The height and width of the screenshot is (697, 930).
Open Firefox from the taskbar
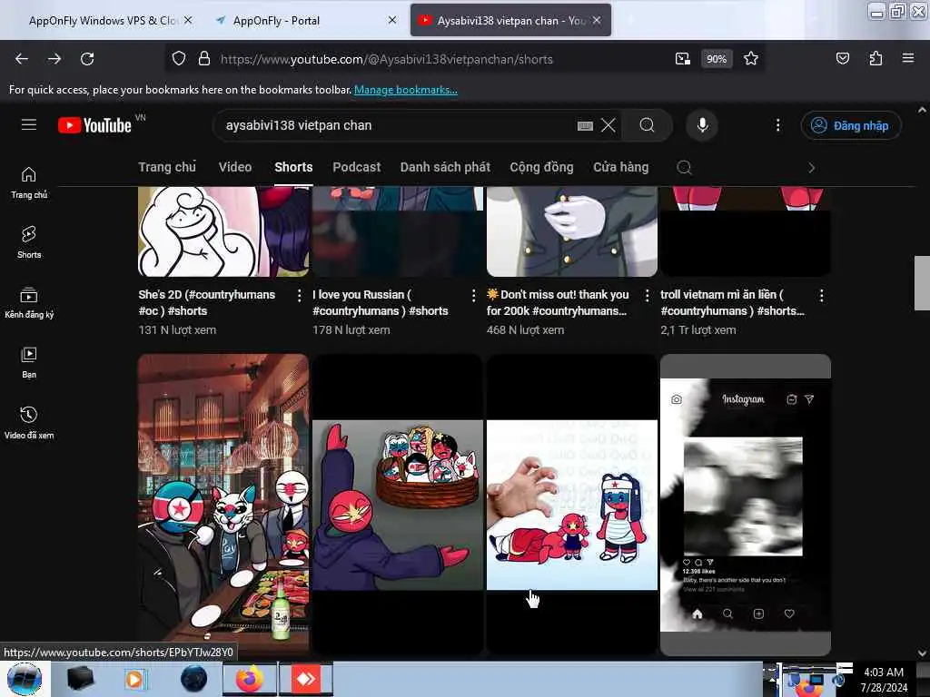coord(250,679)
